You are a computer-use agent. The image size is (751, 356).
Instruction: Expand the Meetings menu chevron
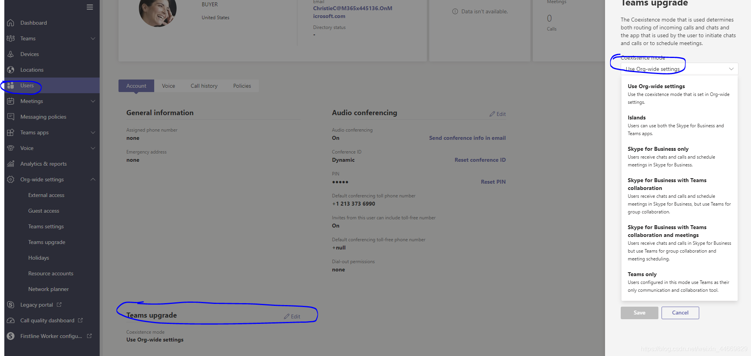93,101
